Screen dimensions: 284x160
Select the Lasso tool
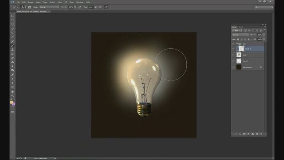(12, 24)
